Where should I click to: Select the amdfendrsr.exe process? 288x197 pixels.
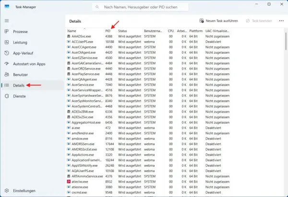click(148, 133)
